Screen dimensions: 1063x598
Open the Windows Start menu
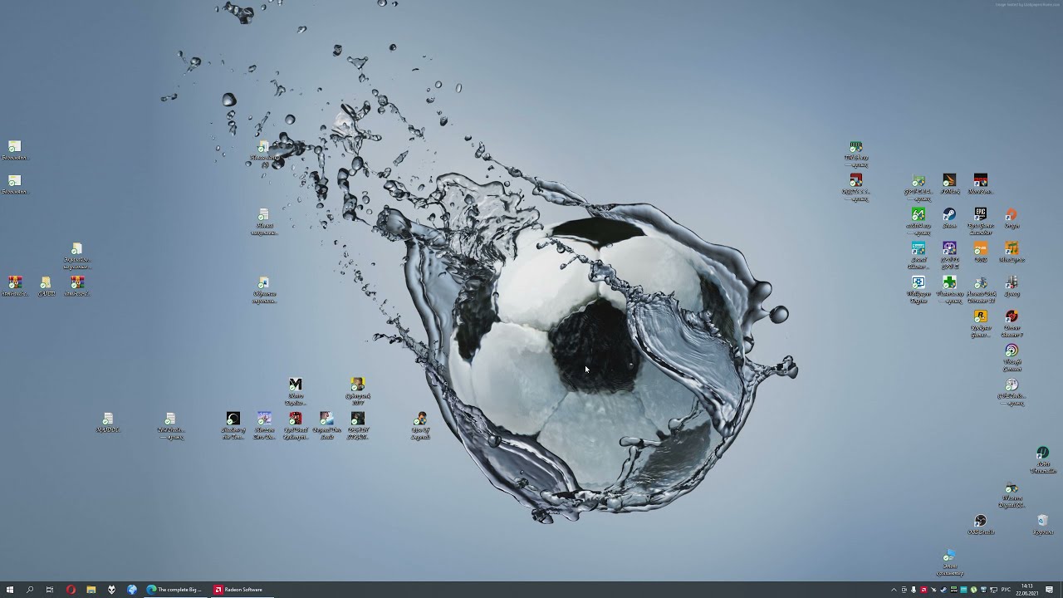pos(10,590)
